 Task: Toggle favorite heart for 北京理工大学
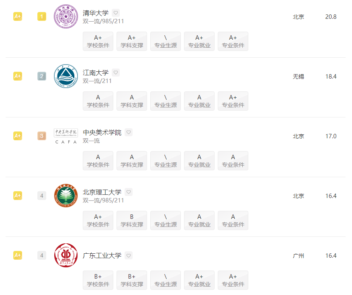coord(129,192)
